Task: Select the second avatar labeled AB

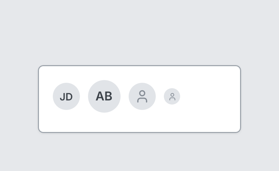Action: [104, 96]
